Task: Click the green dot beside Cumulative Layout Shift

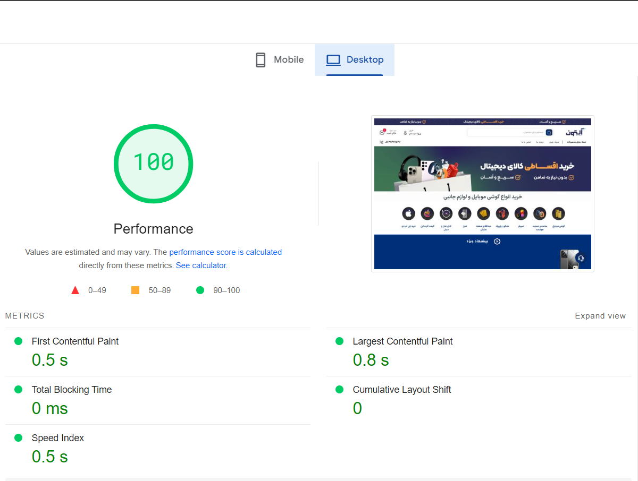Action: [x=340, y=390]
